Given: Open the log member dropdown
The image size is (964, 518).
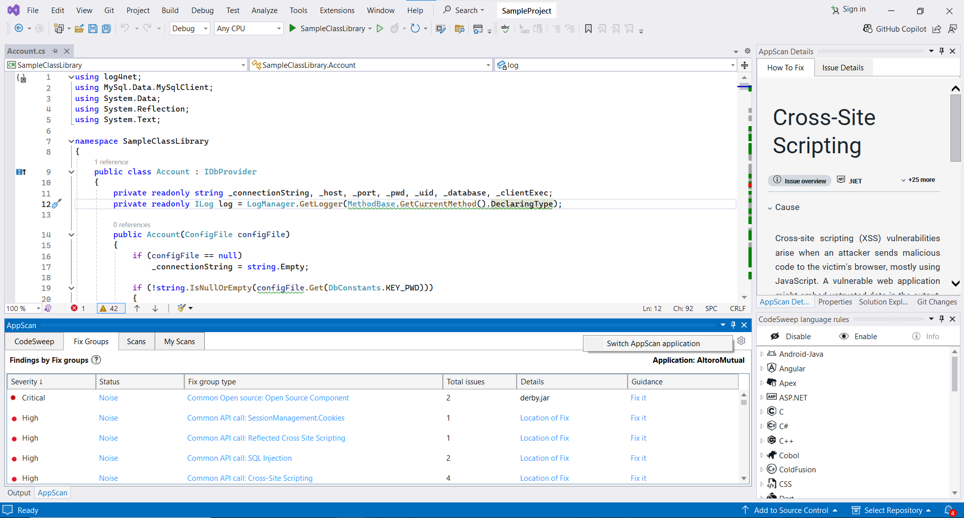Looking at the screenshot, I should 616,65.
